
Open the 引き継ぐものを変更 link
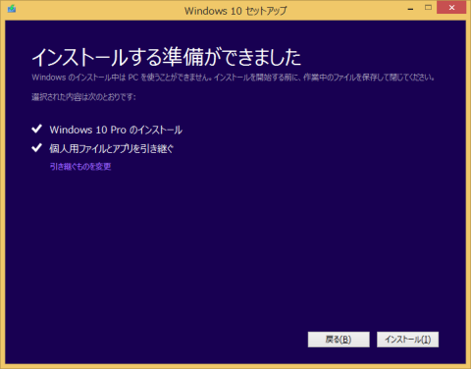tap(80, 167)
